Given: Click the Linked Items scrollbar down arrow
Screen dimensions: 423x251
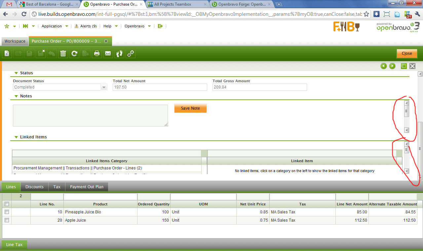Looking at the screenshot, I should pyautogui.click(x=407, y=171).
